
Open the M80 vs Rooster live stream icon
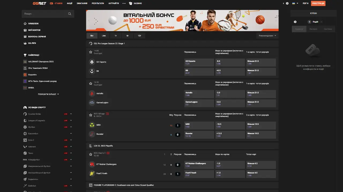[108, 114]
